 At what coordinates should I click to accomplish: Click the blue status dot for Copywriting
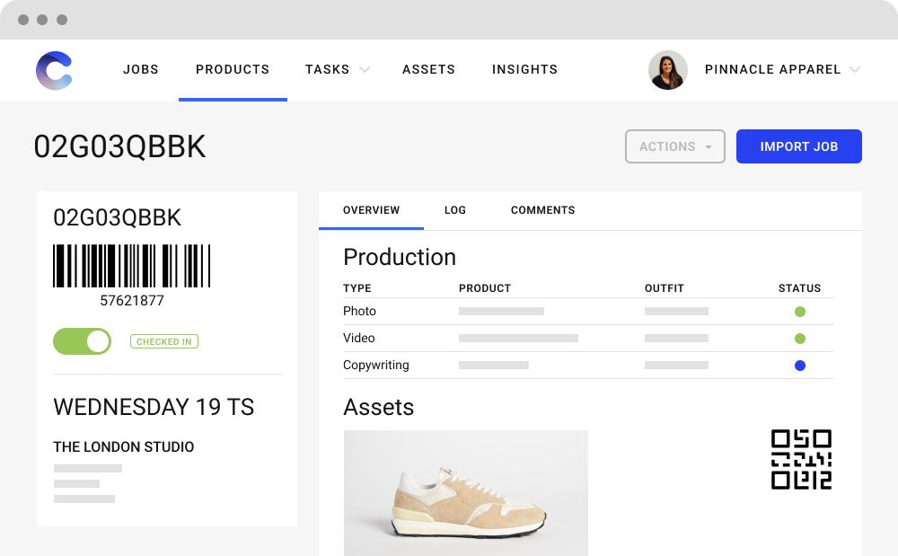[x=799, y=365]
